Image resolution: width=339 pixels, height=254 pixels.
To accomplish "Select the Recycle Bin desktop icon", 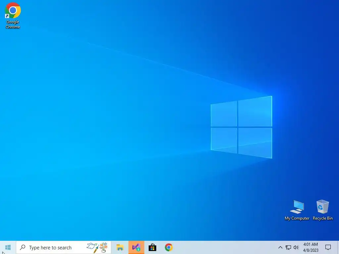I will (322, 210).
